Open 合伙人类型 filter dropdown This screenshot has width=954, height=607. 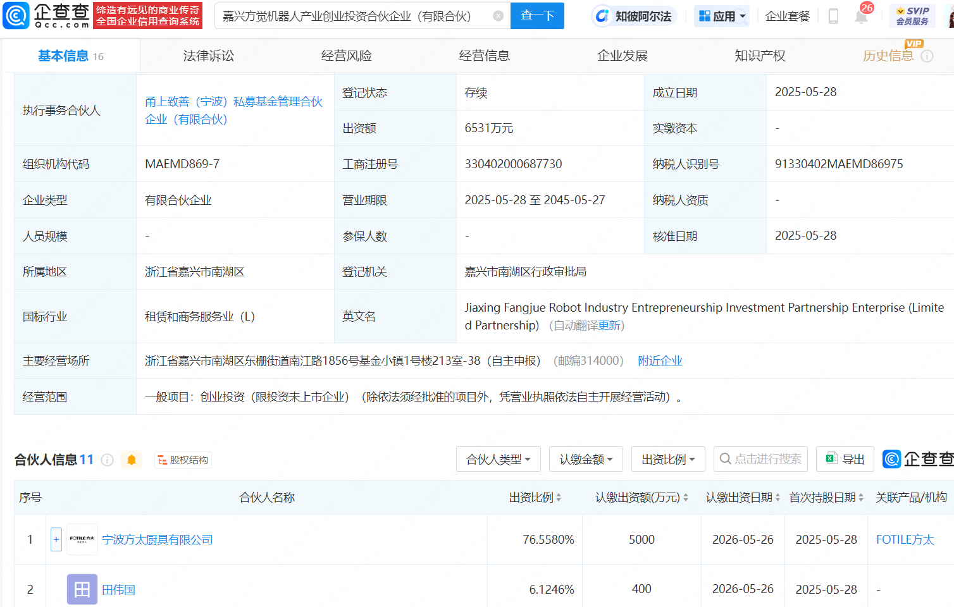pos(499,459)
